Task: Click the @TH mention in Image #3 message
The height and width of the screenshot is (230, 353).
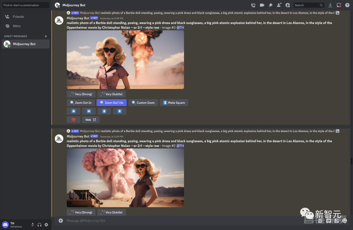Action: click(180, 28)
